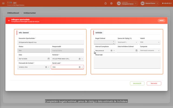Clear the Persoană de Contact selection
Image resolution: width=173 pixels, height=108 pixels.
[x=46, y=67]
